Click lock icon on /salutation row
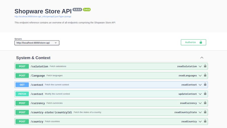 pos(205,66)
